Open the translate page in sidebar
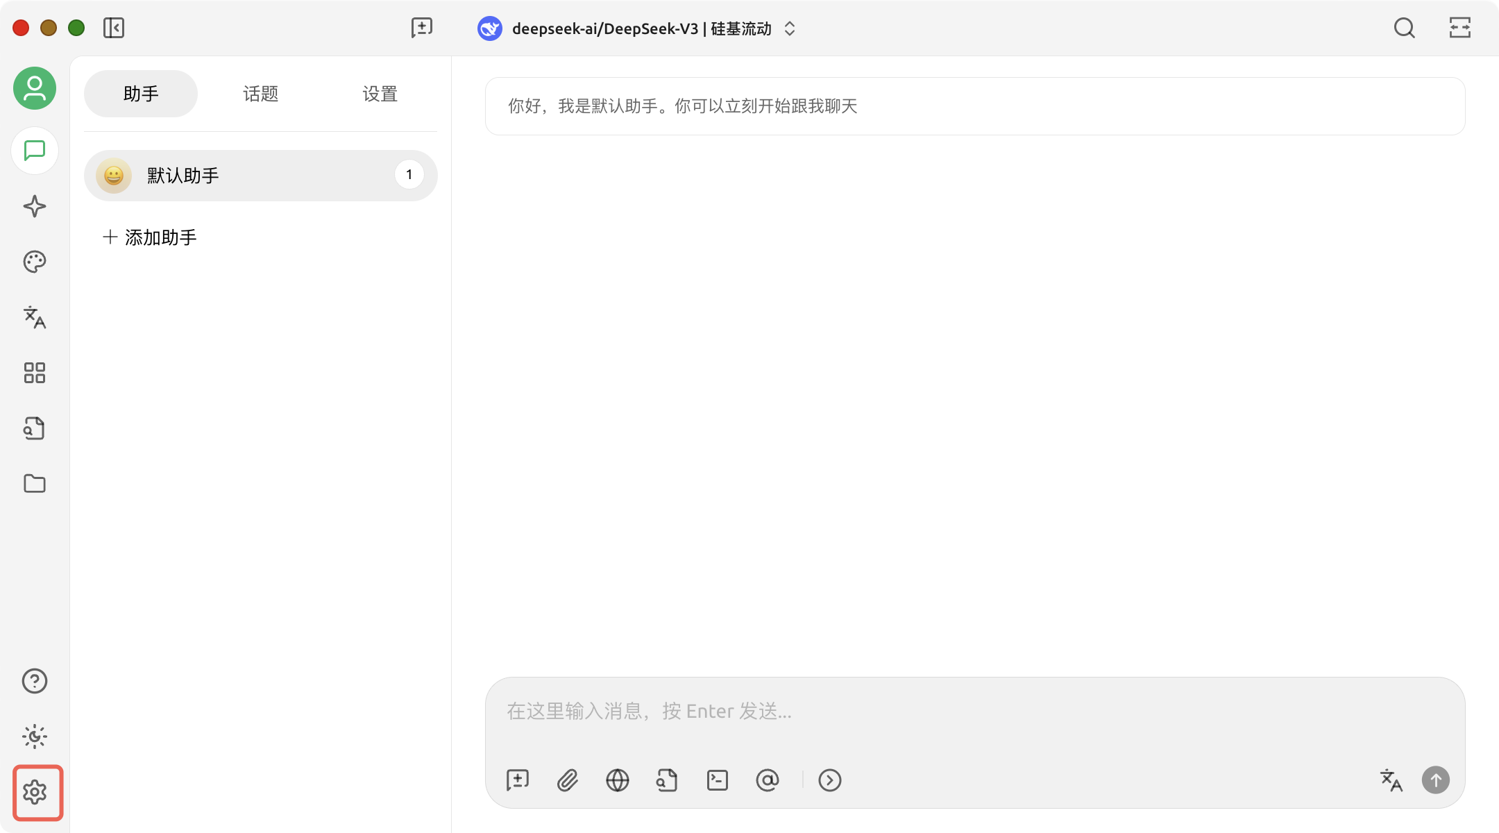This screenshot has height=833, width=1499. coord(35,317)
